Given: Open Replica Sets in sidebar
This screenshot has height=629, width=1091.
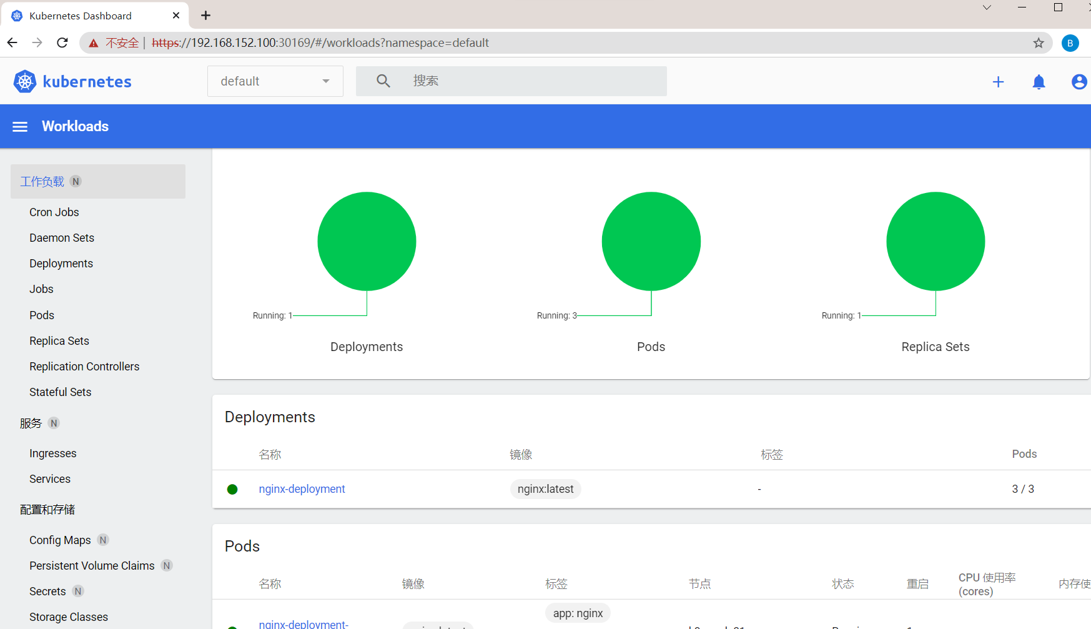Looking at the screenshot, I should click(59, 341).
